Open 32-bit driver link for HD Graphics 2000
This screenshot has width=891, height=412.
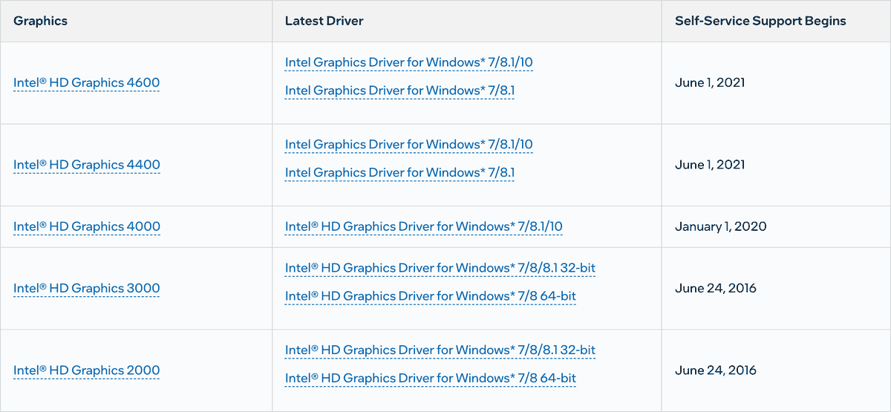pos(440,350)
